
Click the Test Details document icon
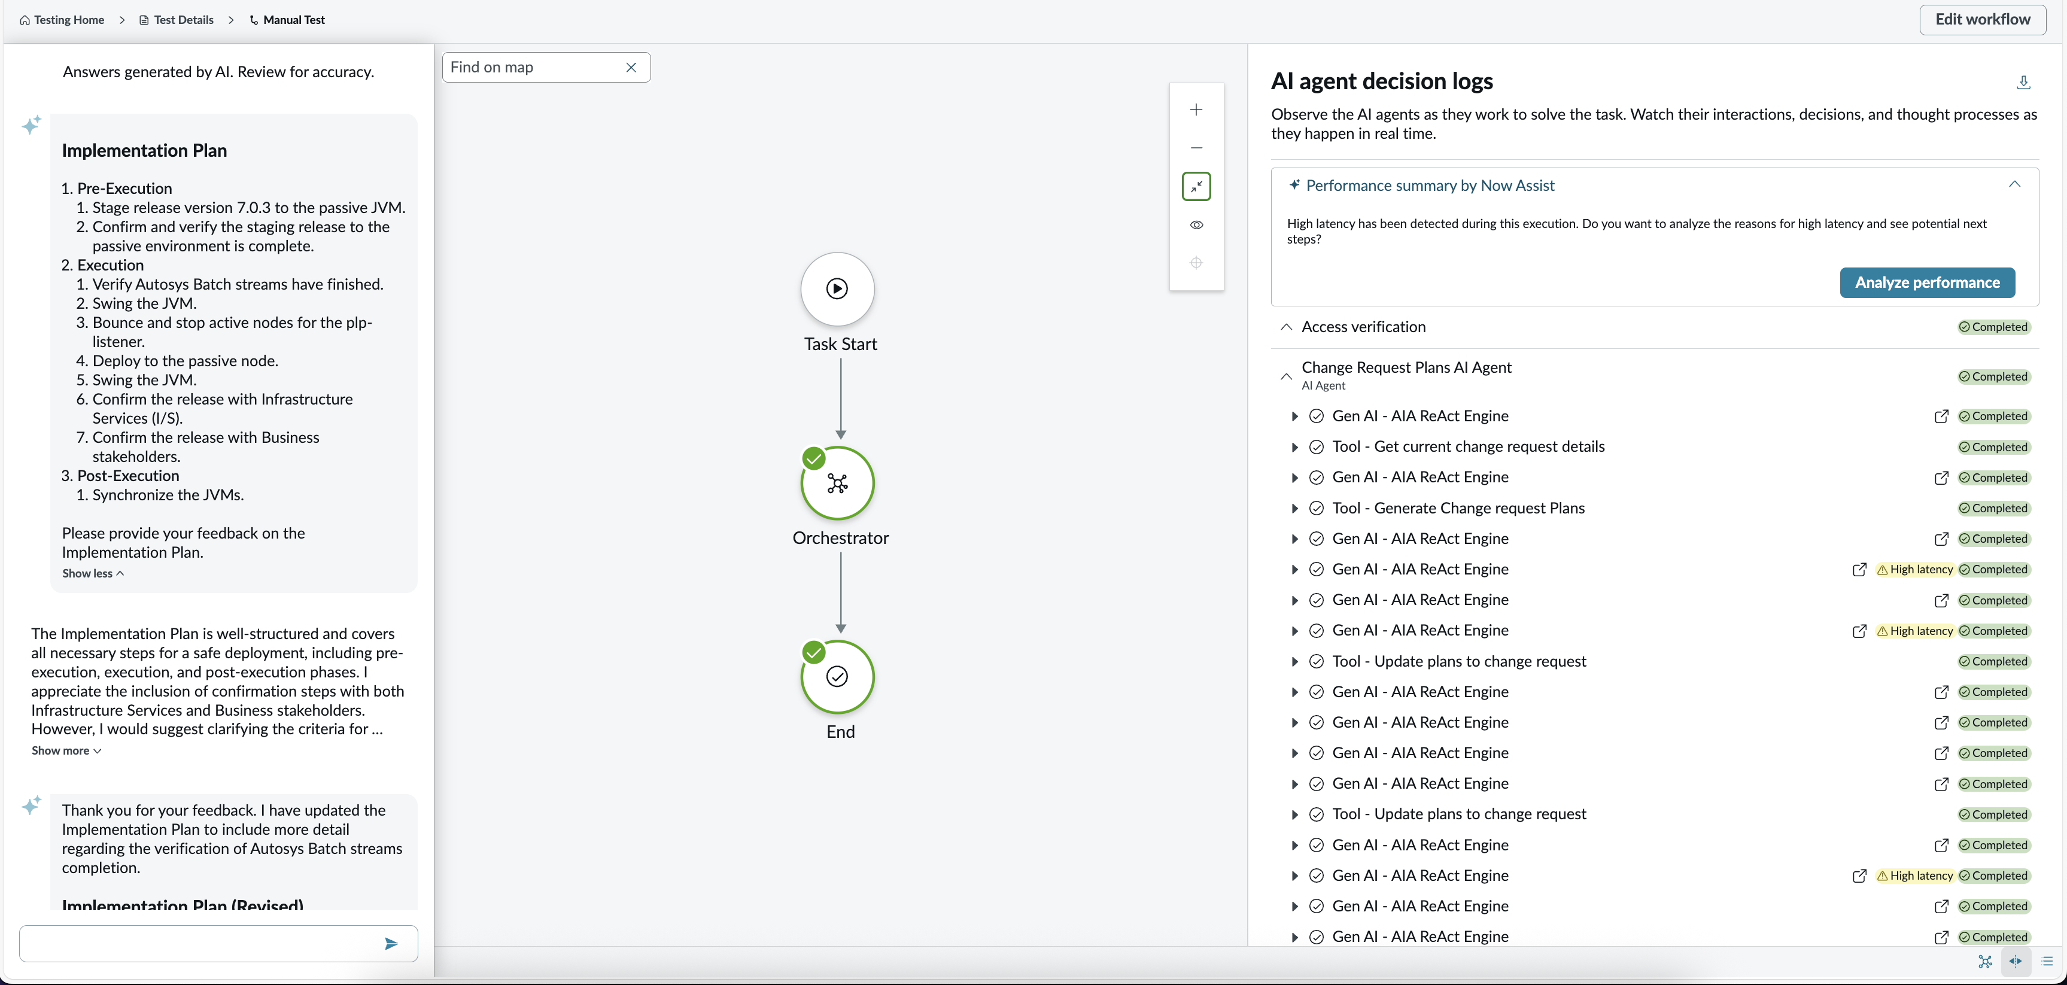[144, 20]
